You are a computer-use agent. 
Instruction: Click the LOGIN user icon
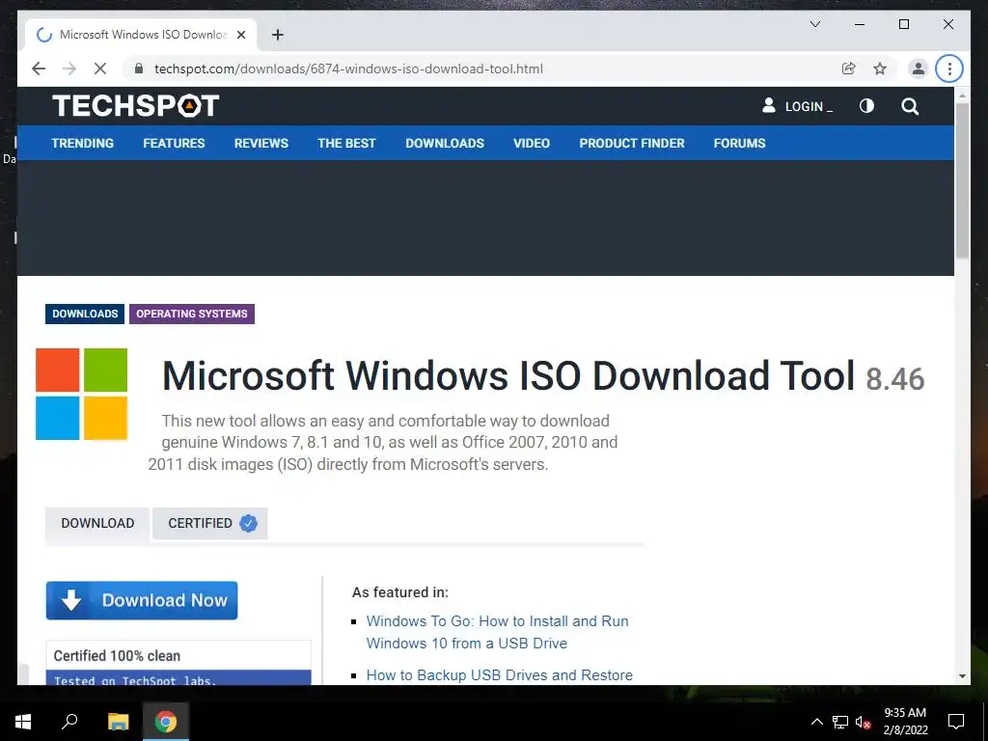[768, 105]
